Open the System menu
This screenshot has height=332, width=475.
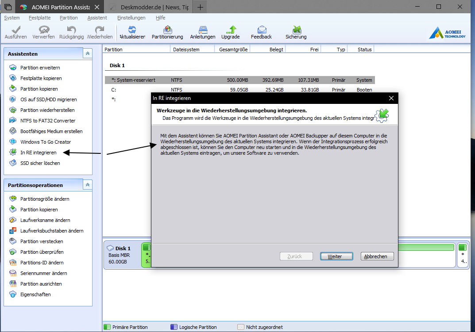point(12,18)
